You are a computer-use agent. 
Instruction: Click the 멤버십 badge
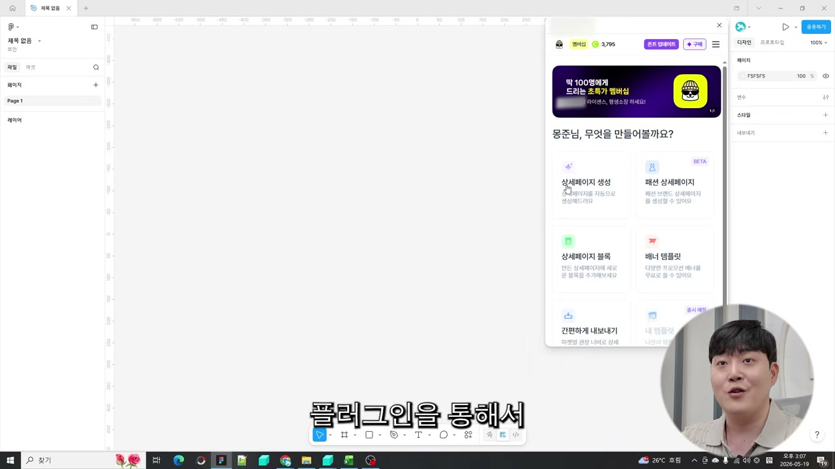coord(579,44)
